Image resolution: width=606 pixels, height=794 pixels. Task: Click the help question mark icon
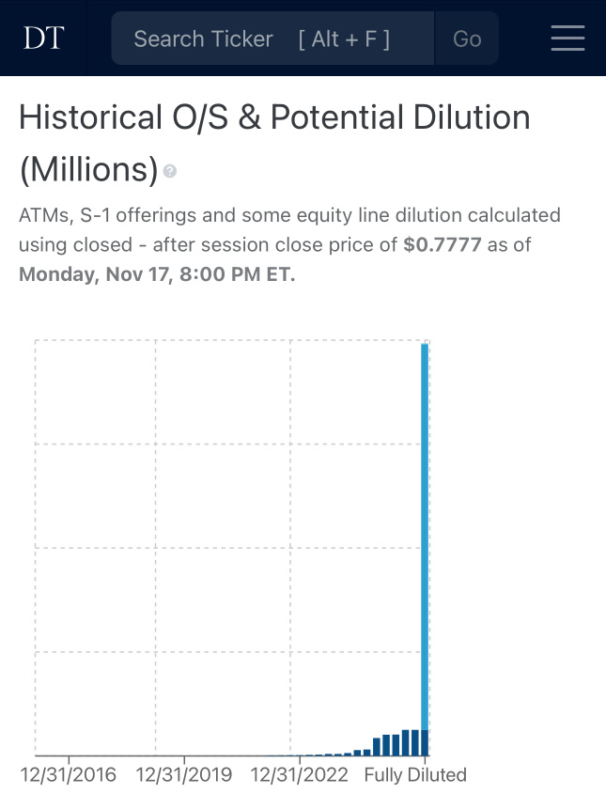pos(170,172)
